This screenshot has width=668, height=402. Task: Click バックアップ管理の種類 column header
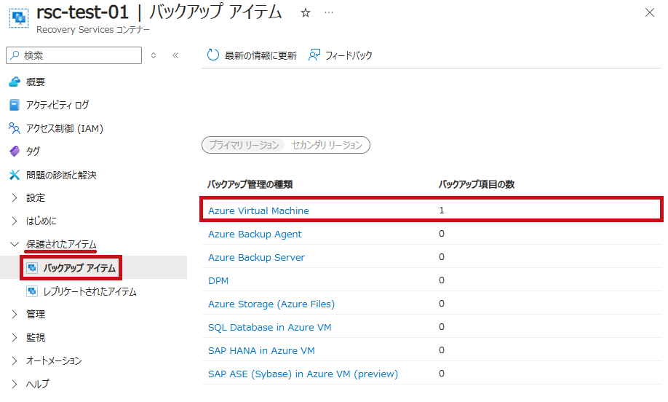click(250, 184)
